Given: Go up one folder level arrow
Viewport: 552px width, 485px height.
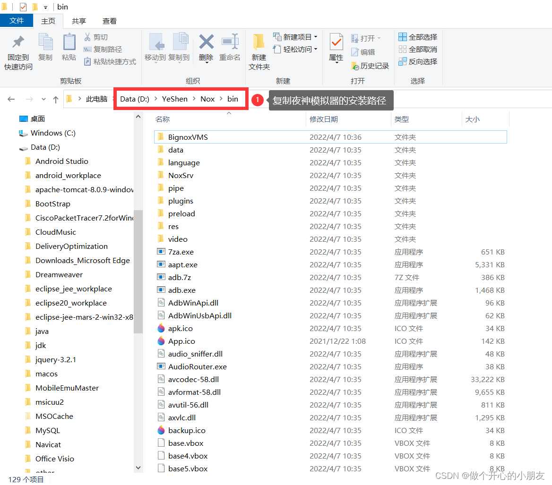Looking at the screenshot, I should pyautogui.click(x=56, y=99).
